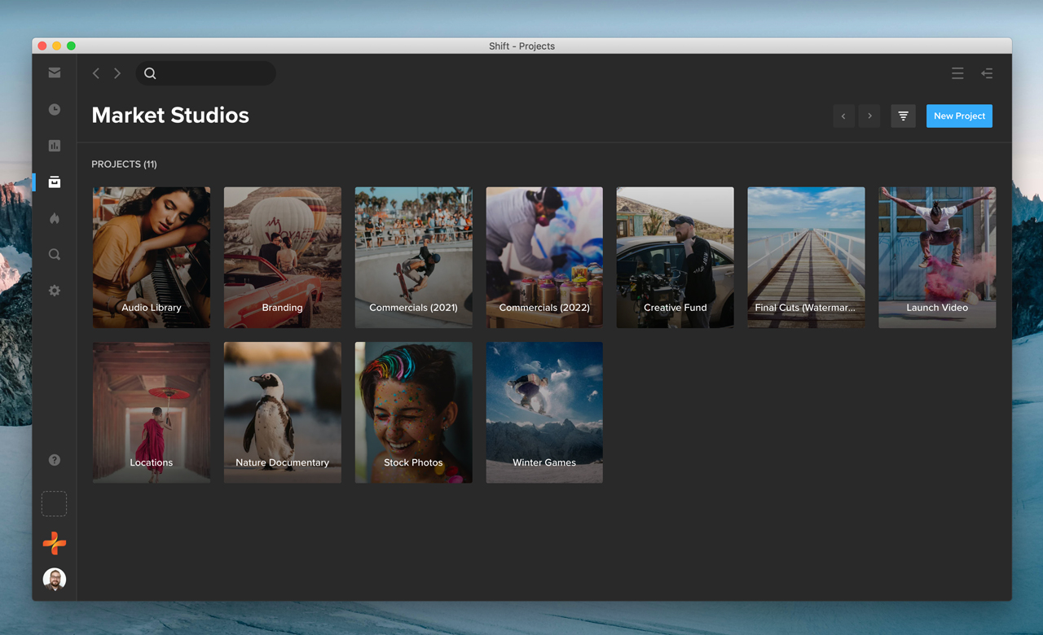Image resolution: width=1043 pixels, height=635 pixels.
Task: Open the help question mark icon
Action: pyautogui.click(x=55, y=460)
